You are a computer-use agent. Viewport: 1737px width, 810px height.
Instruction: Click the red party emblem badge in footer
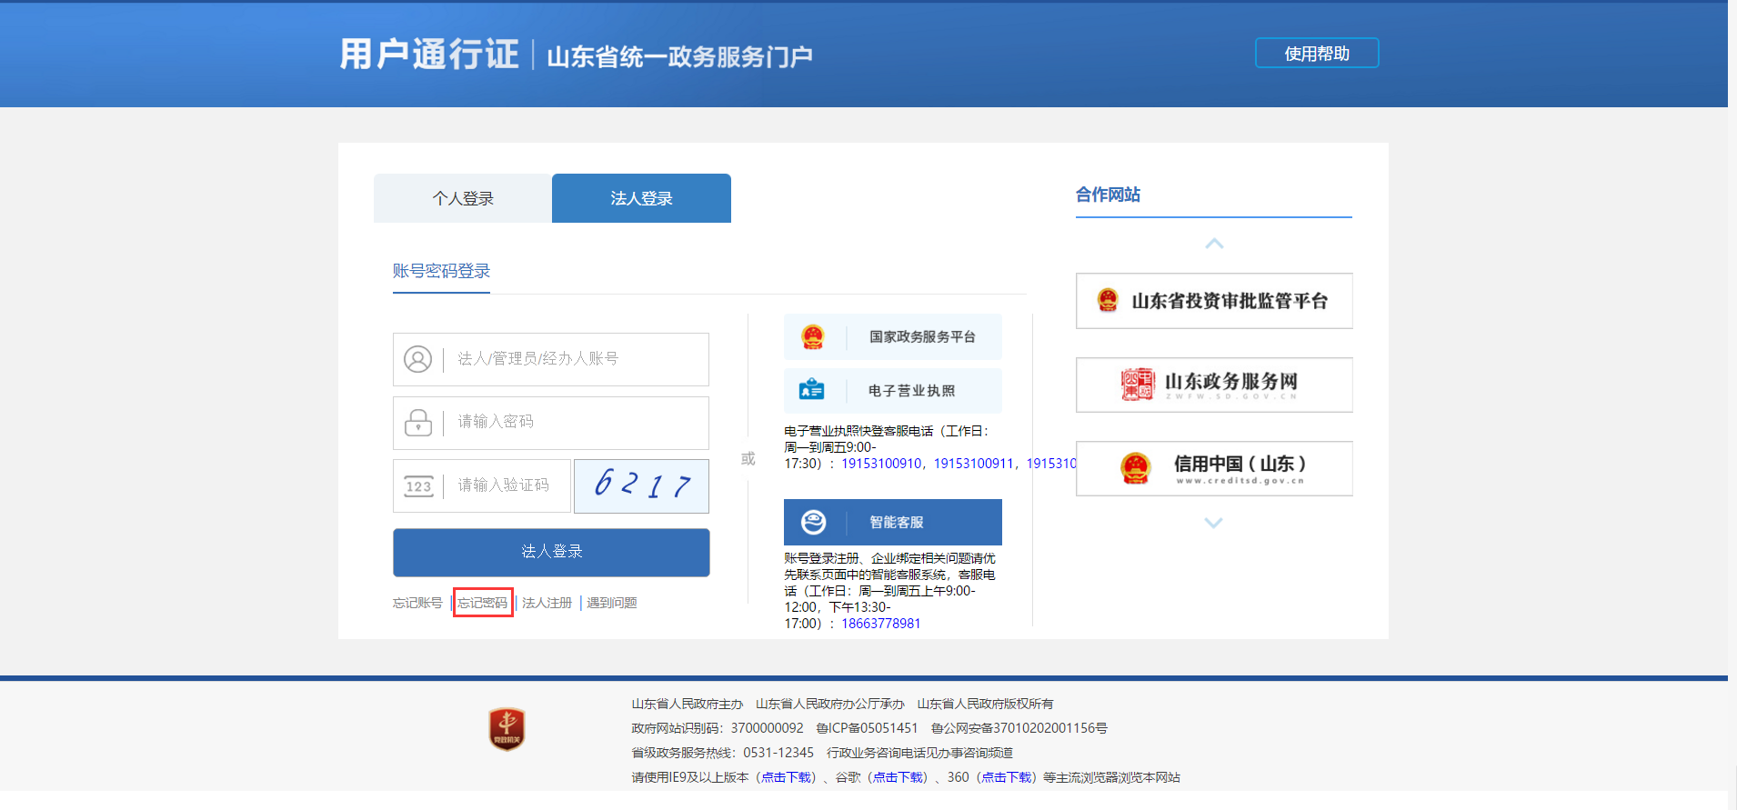(x=507, y=729)
